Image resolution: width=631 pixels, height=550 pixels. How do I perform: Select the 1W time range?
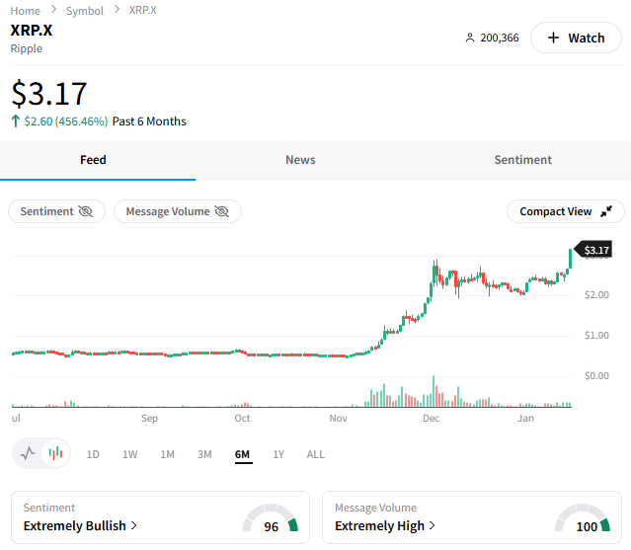(130, 454)
